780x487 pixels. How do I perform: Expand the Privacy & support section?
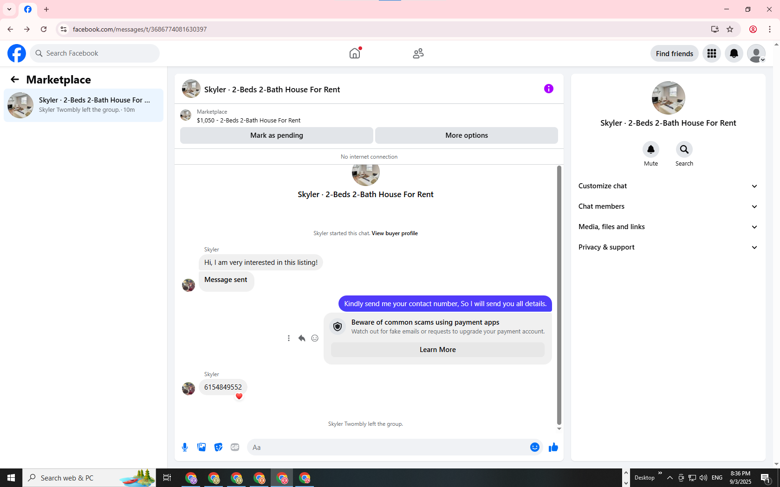668,247
